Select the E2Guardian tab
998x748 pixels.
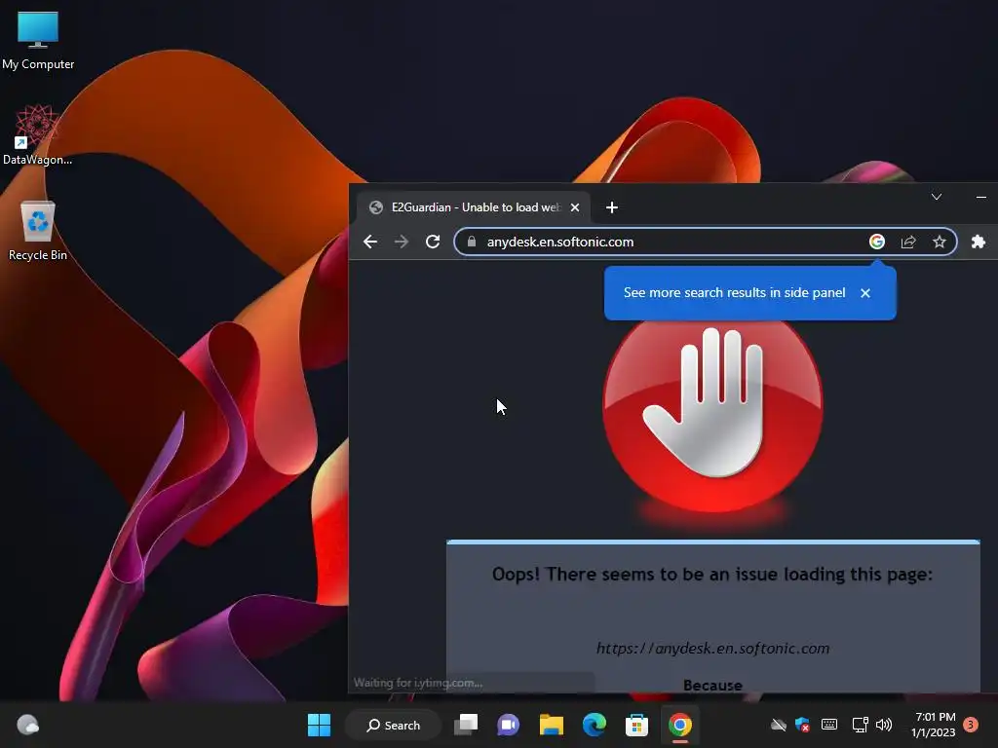pos(473,207)
